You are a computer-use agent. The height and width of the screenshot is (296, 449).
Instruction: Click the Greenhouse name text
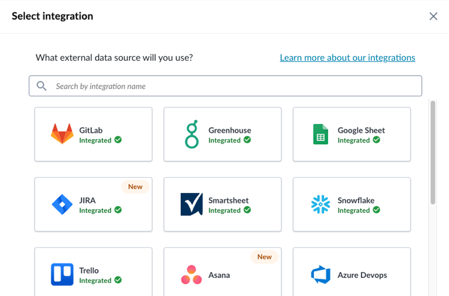tap(230, 130)
